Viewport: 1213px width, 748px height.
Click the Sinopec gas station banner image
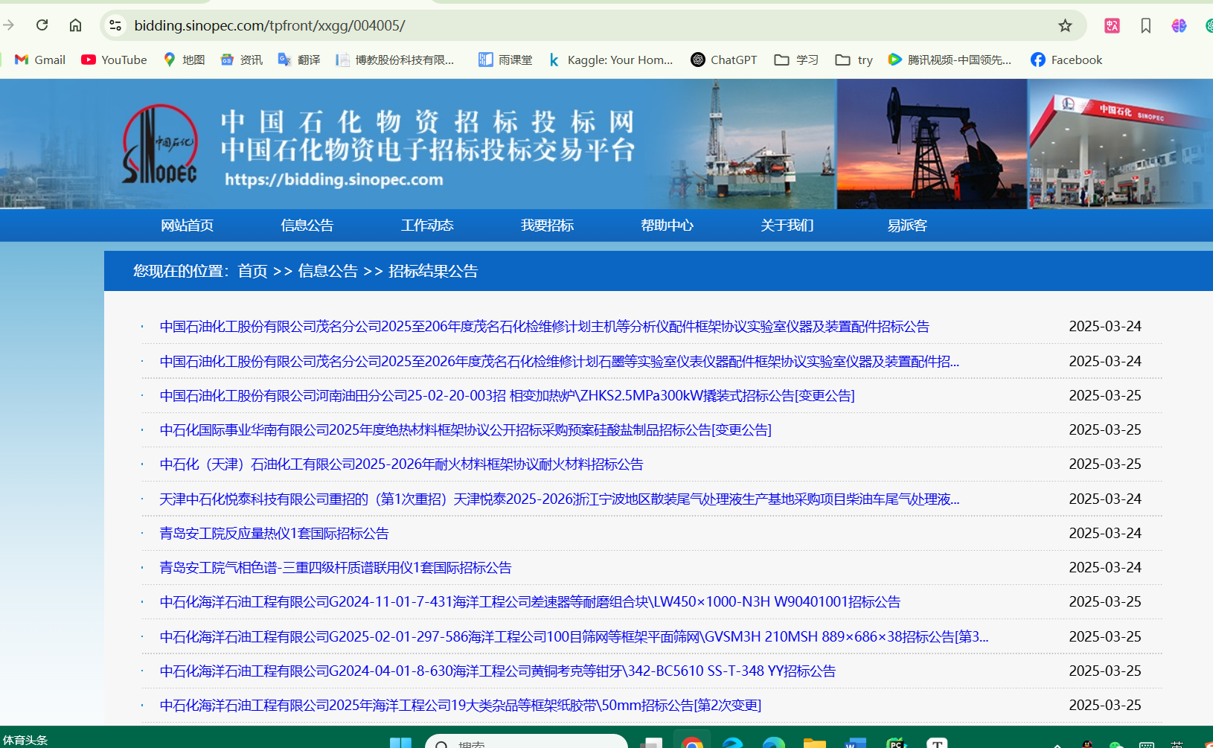1120,144
